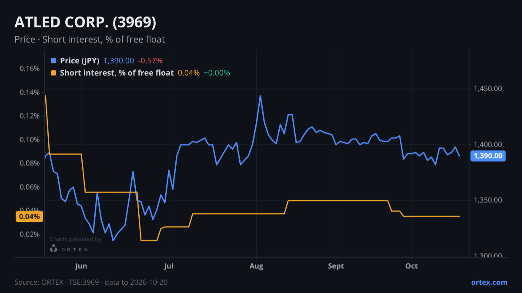Click the 0.12% left axis label
Viewport: 522px width, 293px height.
tap(30, 116)
